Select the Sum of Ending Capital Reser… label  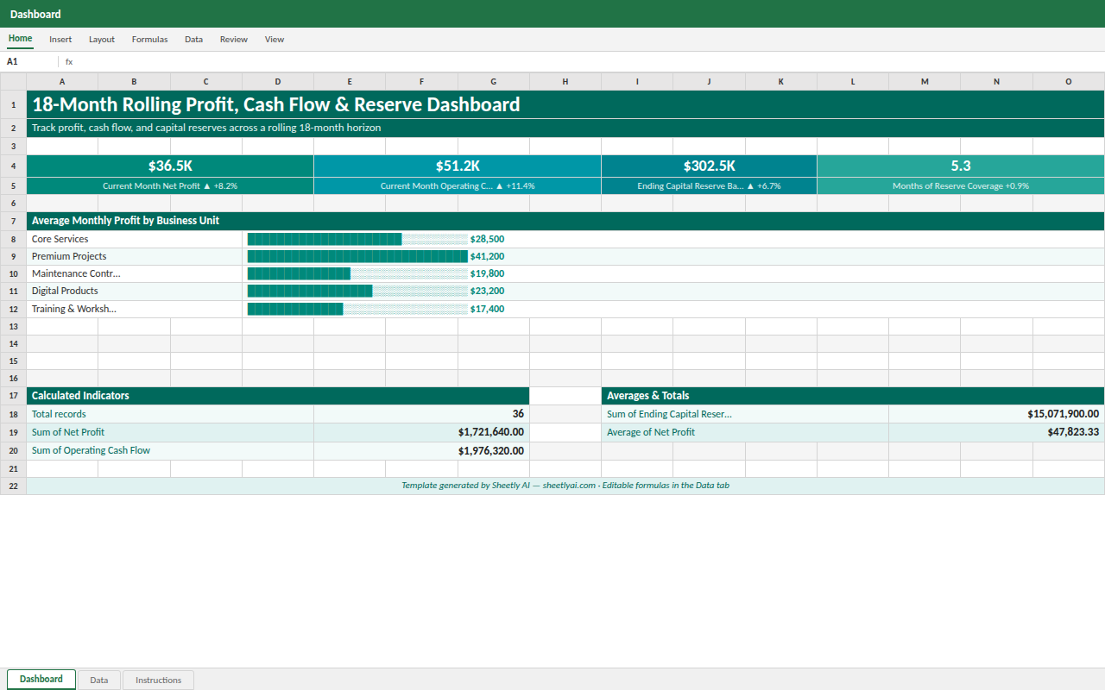pos(745,414)
